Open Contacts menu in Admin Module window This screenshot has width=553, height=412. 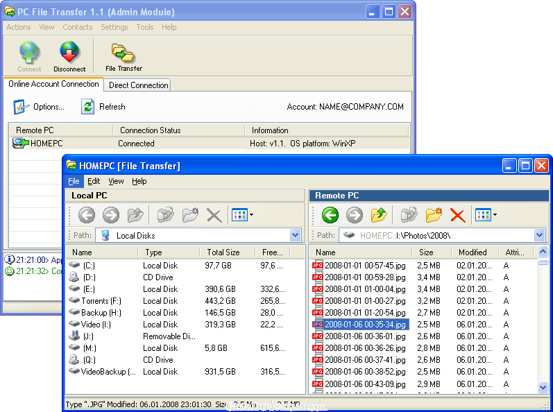(x=77, y=27)
